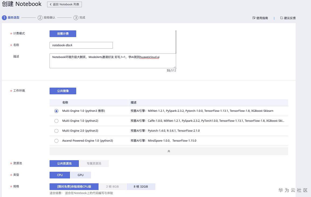The image size is (311, 197).
Task: Choose the 专属资源池 resource pool tab
Action: 94,164
